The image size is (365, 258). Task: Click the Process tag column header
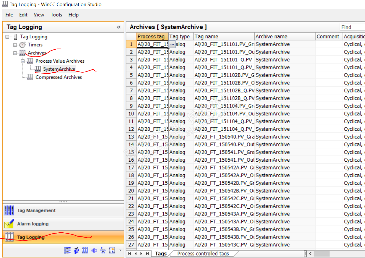[152, 36]
